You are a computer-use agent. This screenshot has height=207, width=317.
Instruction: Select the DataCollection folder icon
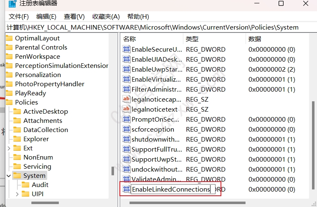[17, 130]
